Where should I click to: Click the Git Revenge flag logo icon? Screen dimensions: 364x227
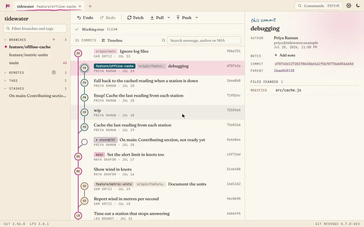8,6
